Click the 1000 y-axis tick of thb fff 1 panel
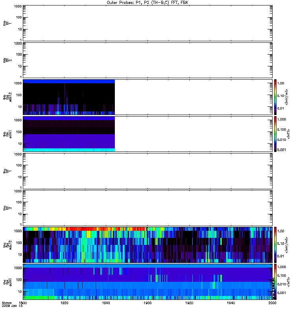 click(18, 6)
